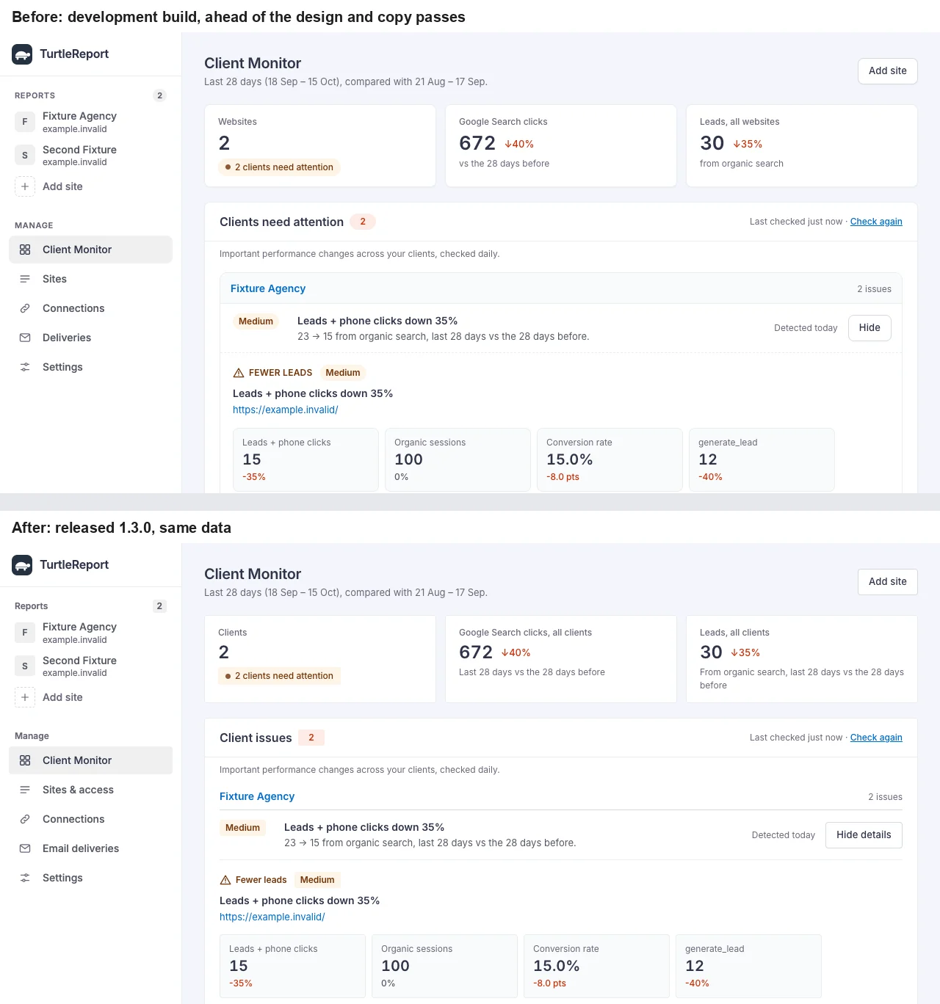Click Check again link in Client issues card
This screenshot has height=1004, width=940.
(x=876, y=738)
